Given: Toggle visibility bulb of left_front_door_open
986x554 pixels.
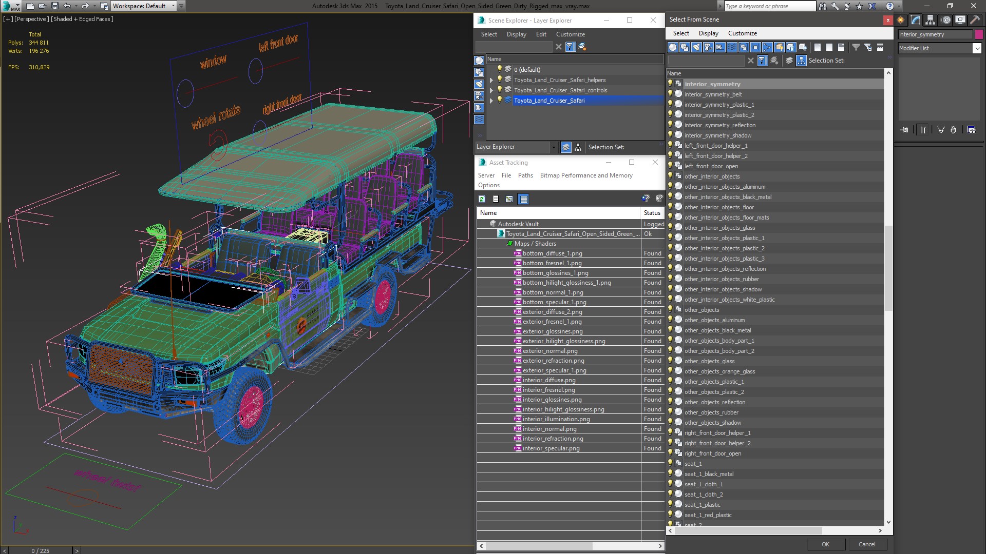Looking at the screenshot, I should (x=670, y=166).
